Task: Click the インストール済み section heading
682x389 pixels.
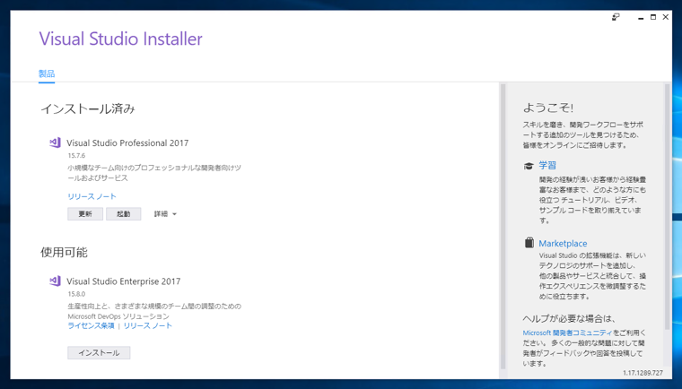Action: tap(88, 108)
